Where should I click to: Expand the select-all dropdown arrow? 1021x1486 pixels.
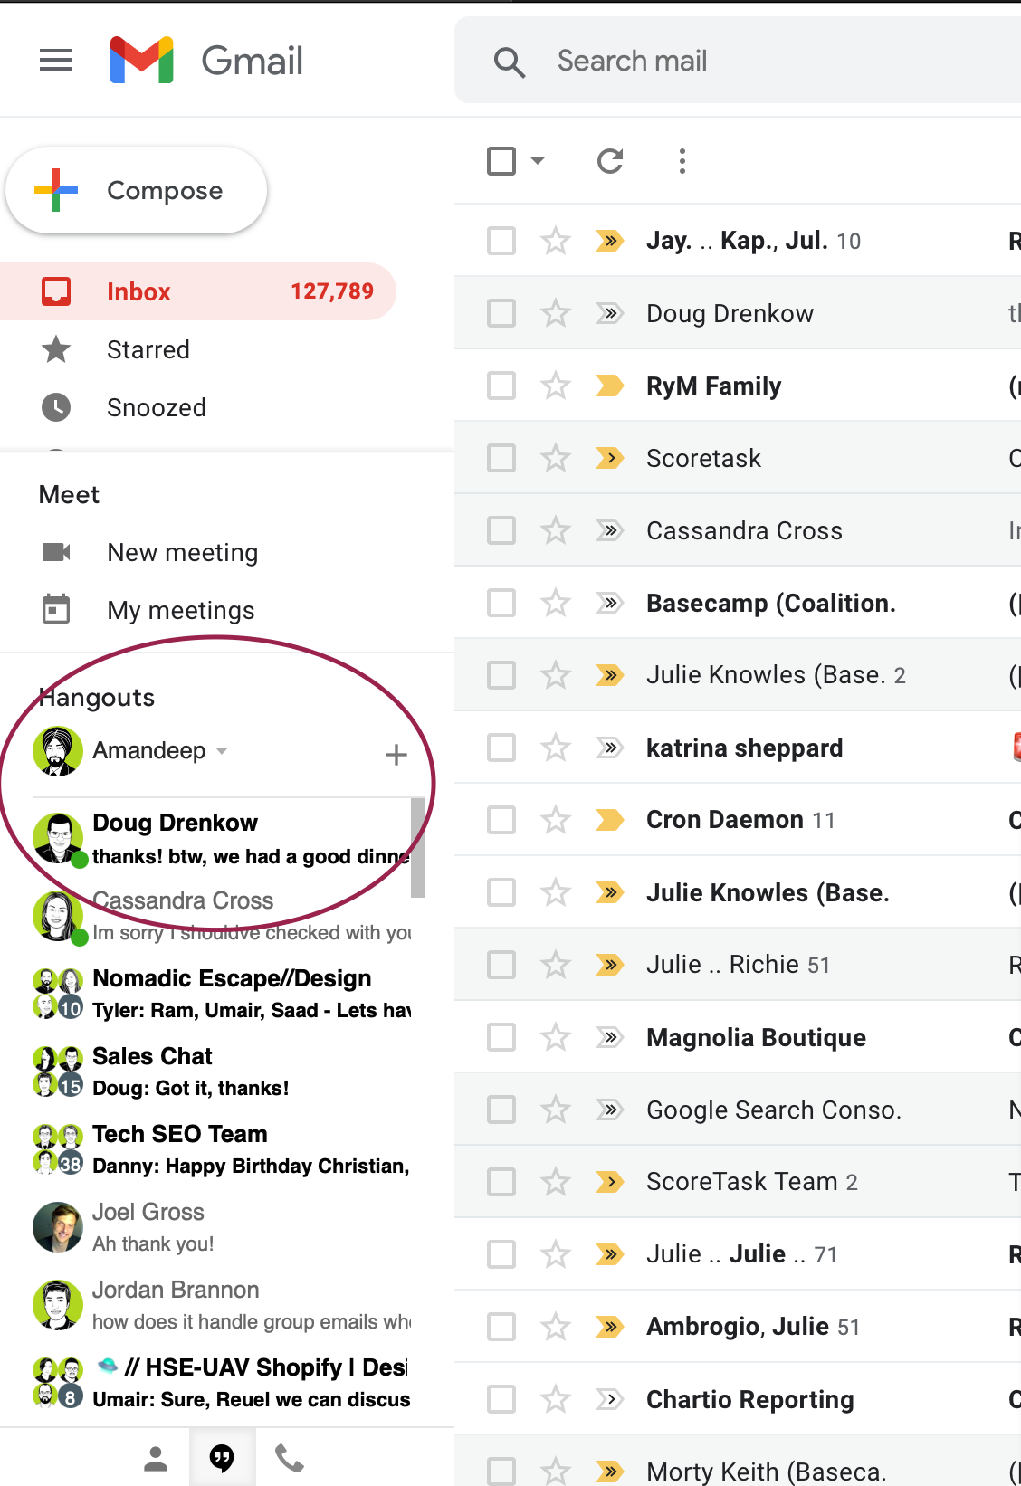[538, 161]
